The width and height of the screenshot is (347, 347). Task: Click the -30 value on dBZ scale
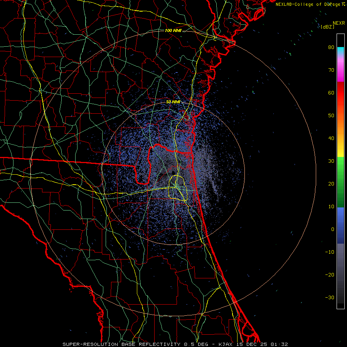(x=330, y=298)
